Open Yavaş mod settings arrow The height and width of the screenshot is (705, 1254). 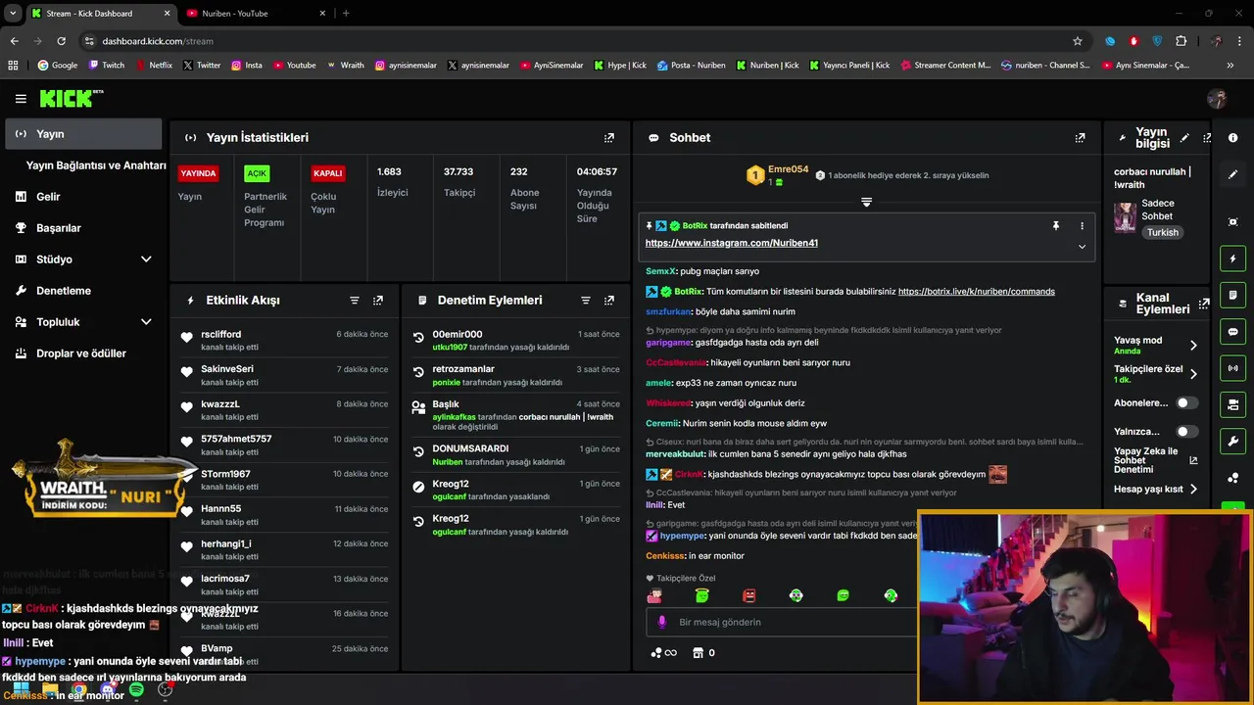coord(1193,346)
